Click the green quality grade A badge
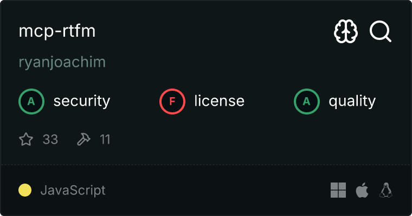 point(307,101)
